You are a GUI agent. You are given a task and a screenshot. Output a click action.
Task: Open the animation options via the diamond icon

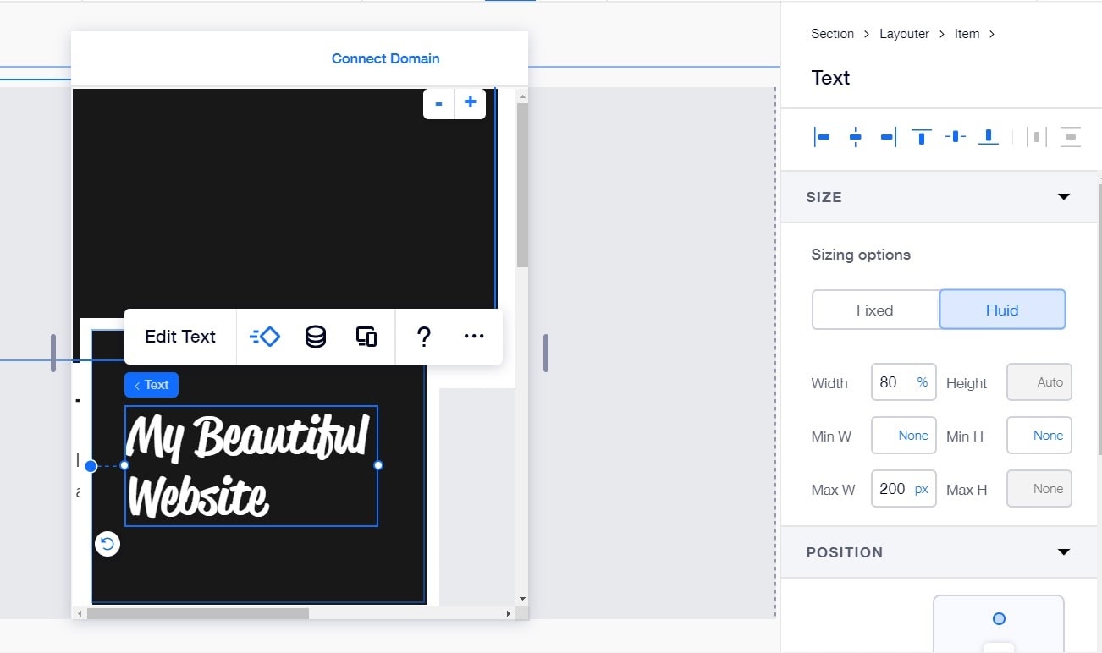pos(264,336)
